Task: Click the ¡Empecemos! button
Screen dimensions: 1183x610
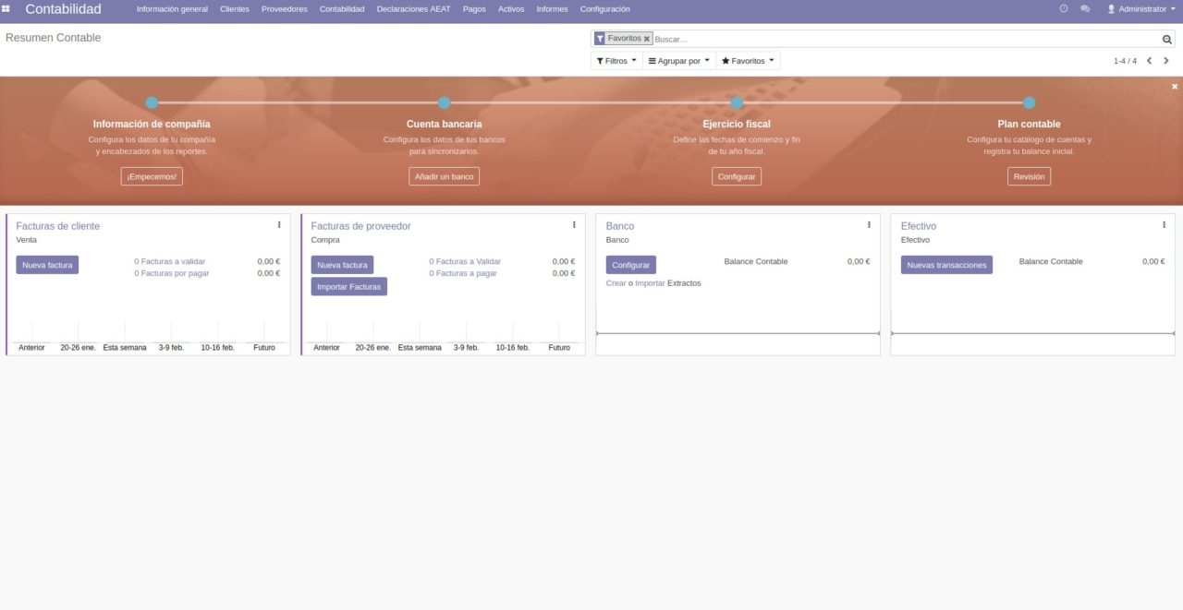Action: click(152, 175)
